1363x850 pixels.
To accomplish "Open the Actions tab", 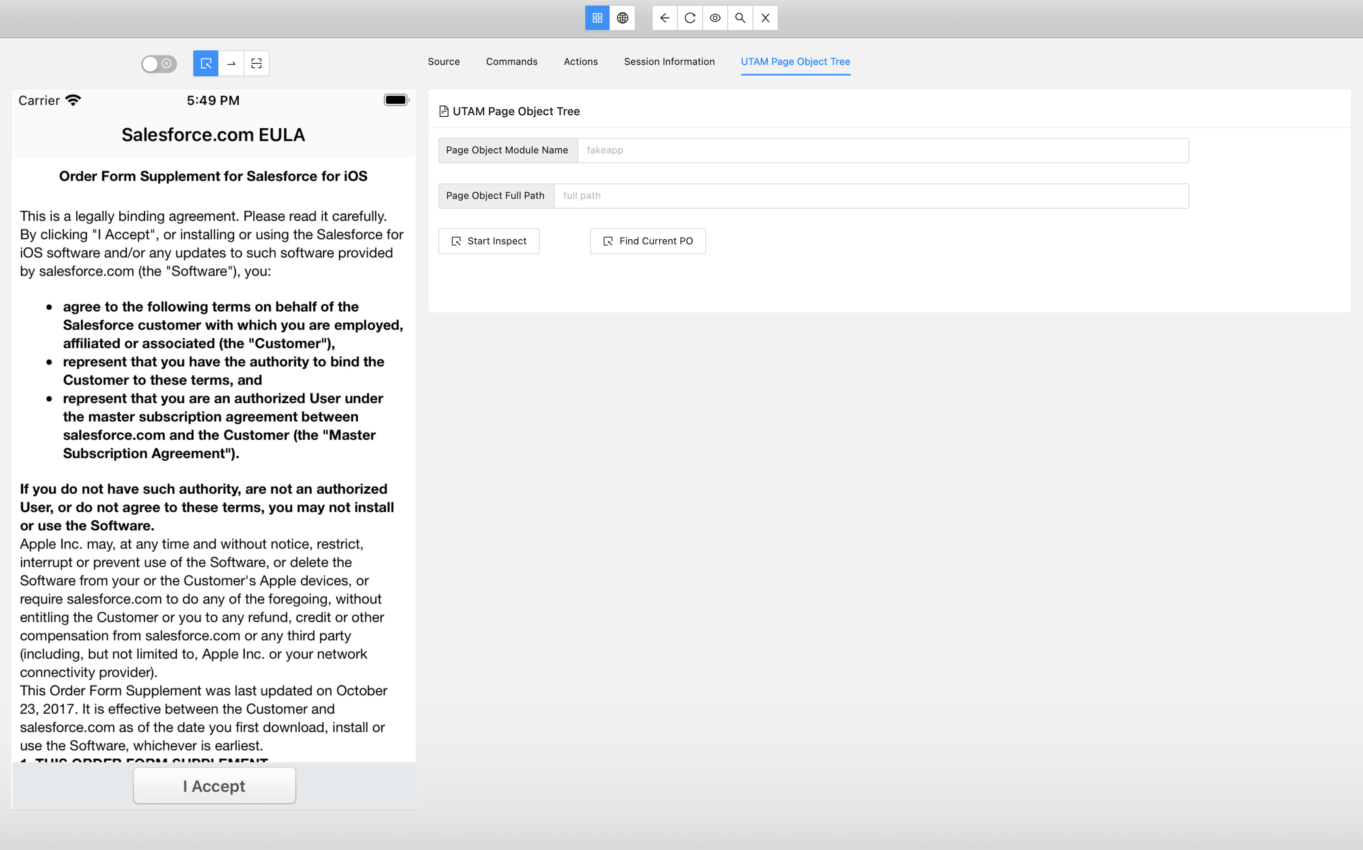I will coord(580,62).
